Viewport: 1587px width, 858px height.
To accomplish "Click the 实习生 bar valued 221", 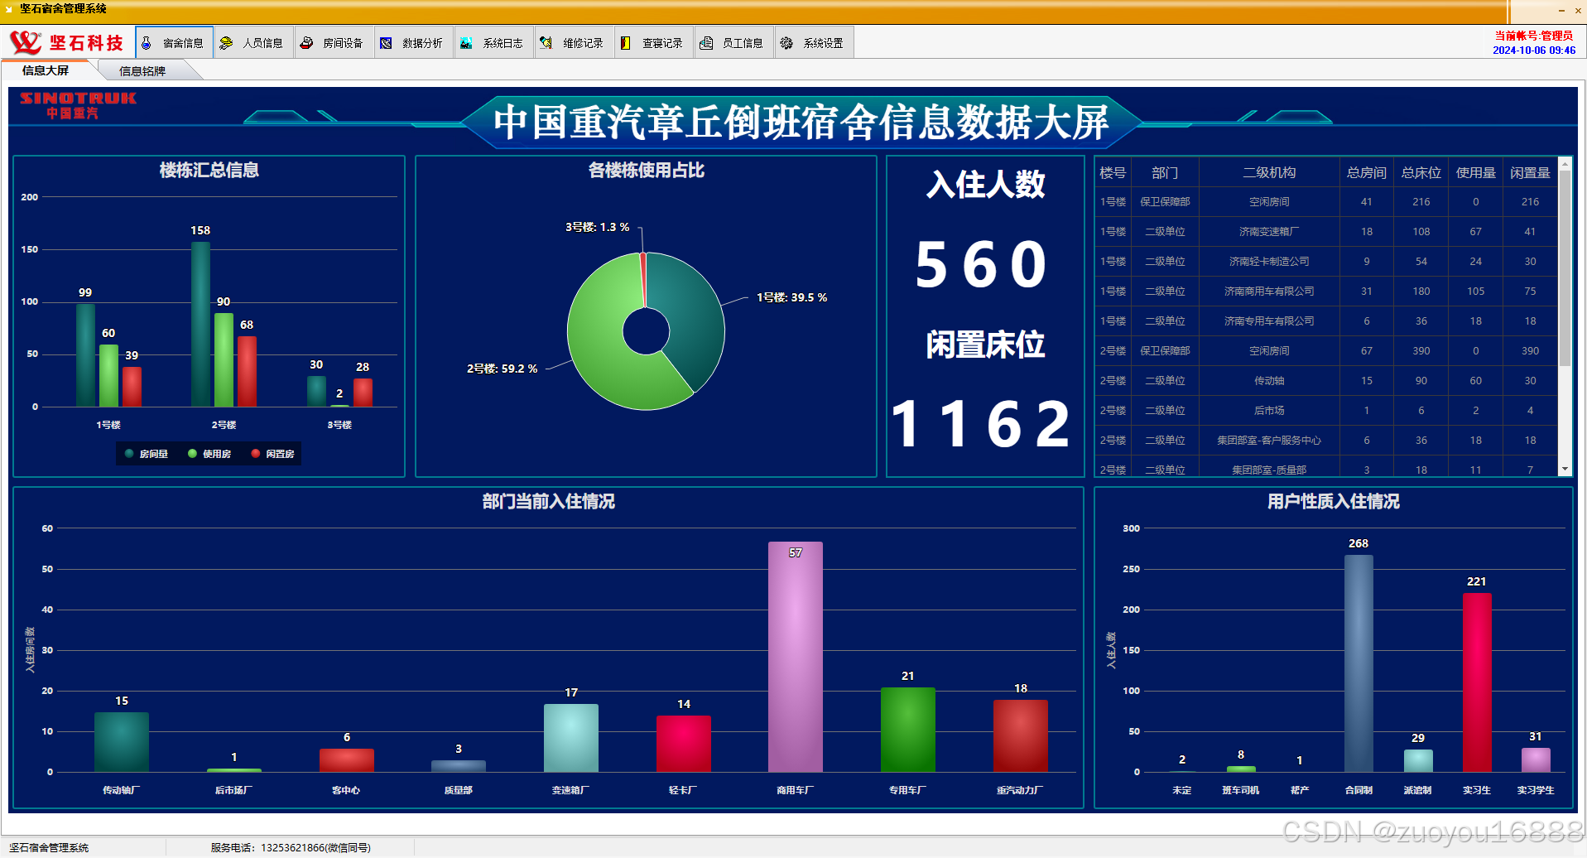I will click(1476, 682).
